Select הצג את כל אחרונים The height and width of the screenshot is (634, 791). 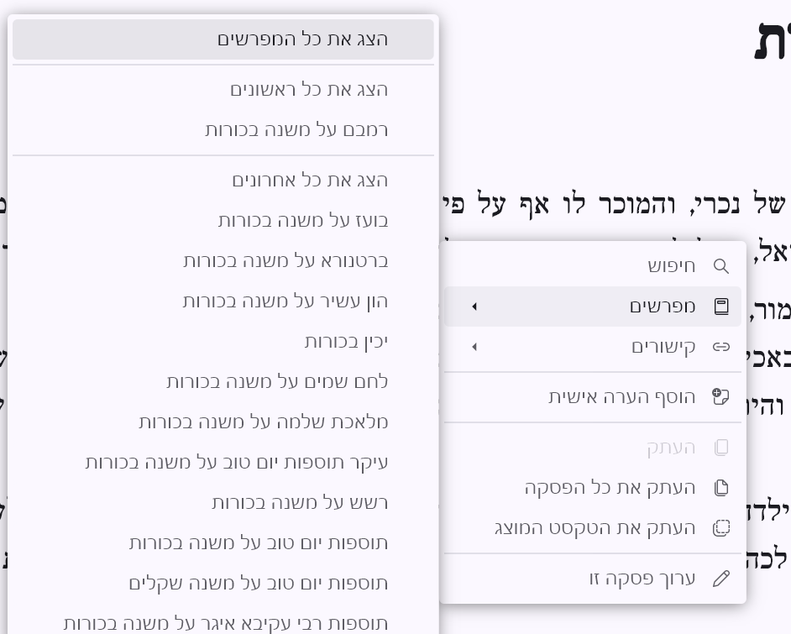[x=310, y=181]
